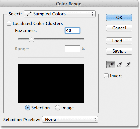Toggle the Invert checkbox

tap(106, 76)
